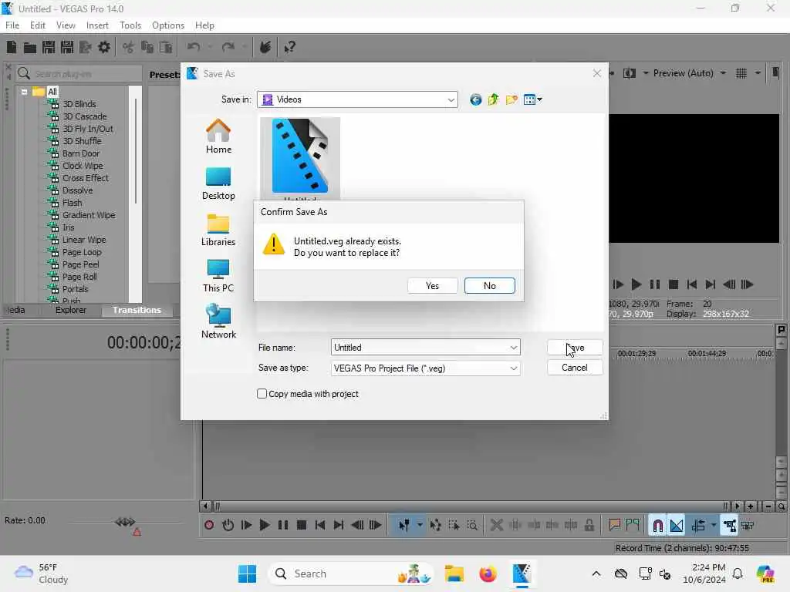Select the 3D Blinds transition
Screen dimensions: 790x592
(x=79, y=104)
